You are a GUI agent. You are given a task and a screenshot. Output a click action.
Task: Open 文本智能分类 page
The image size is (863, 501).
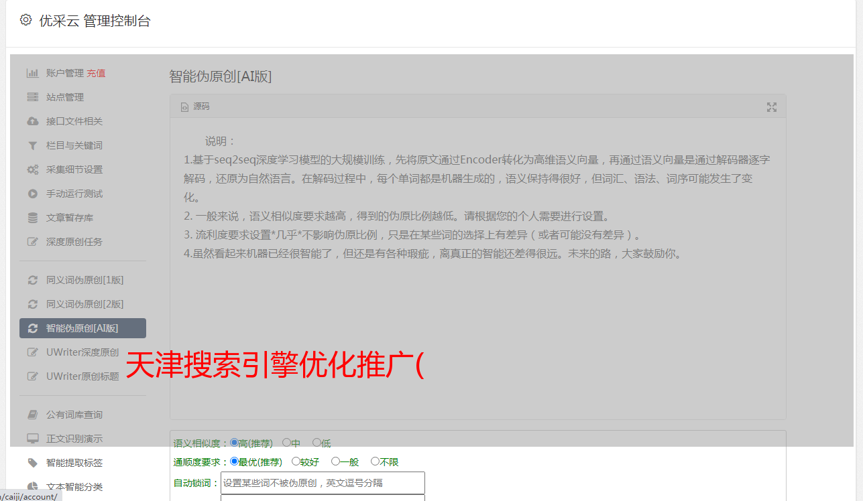pyautogui.click(x=74, y=487)
